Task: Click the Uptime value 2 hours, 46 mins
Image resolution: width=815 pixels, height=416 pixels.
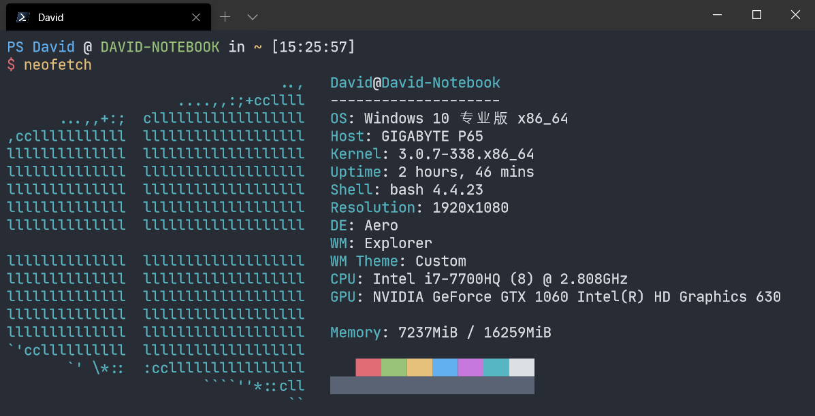Action: (466, 172)
